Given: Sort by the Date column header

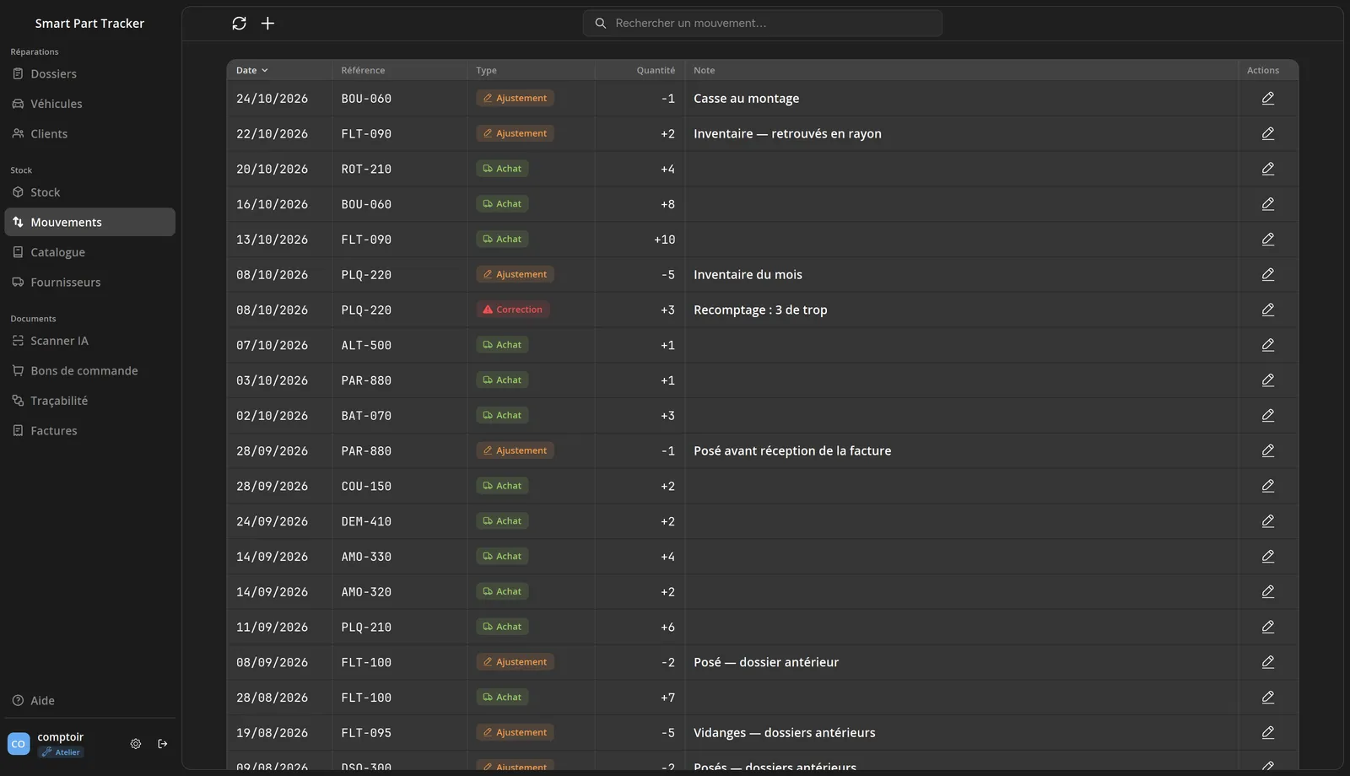Looking at the screenshot, I should coord(251,71).
